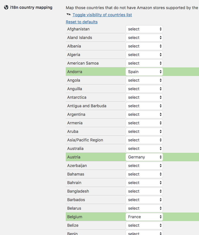
Task: Click the Andorra row label
Action: pyautogui.click(x=75, y=72)
